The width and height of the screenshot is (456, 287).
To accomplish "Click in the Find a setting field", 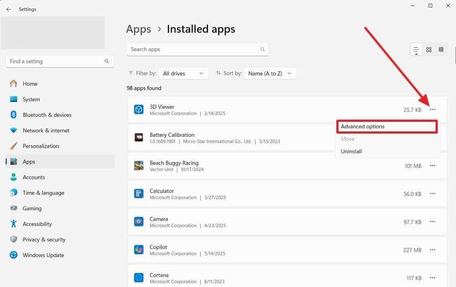I will click(x=60, y=61).
